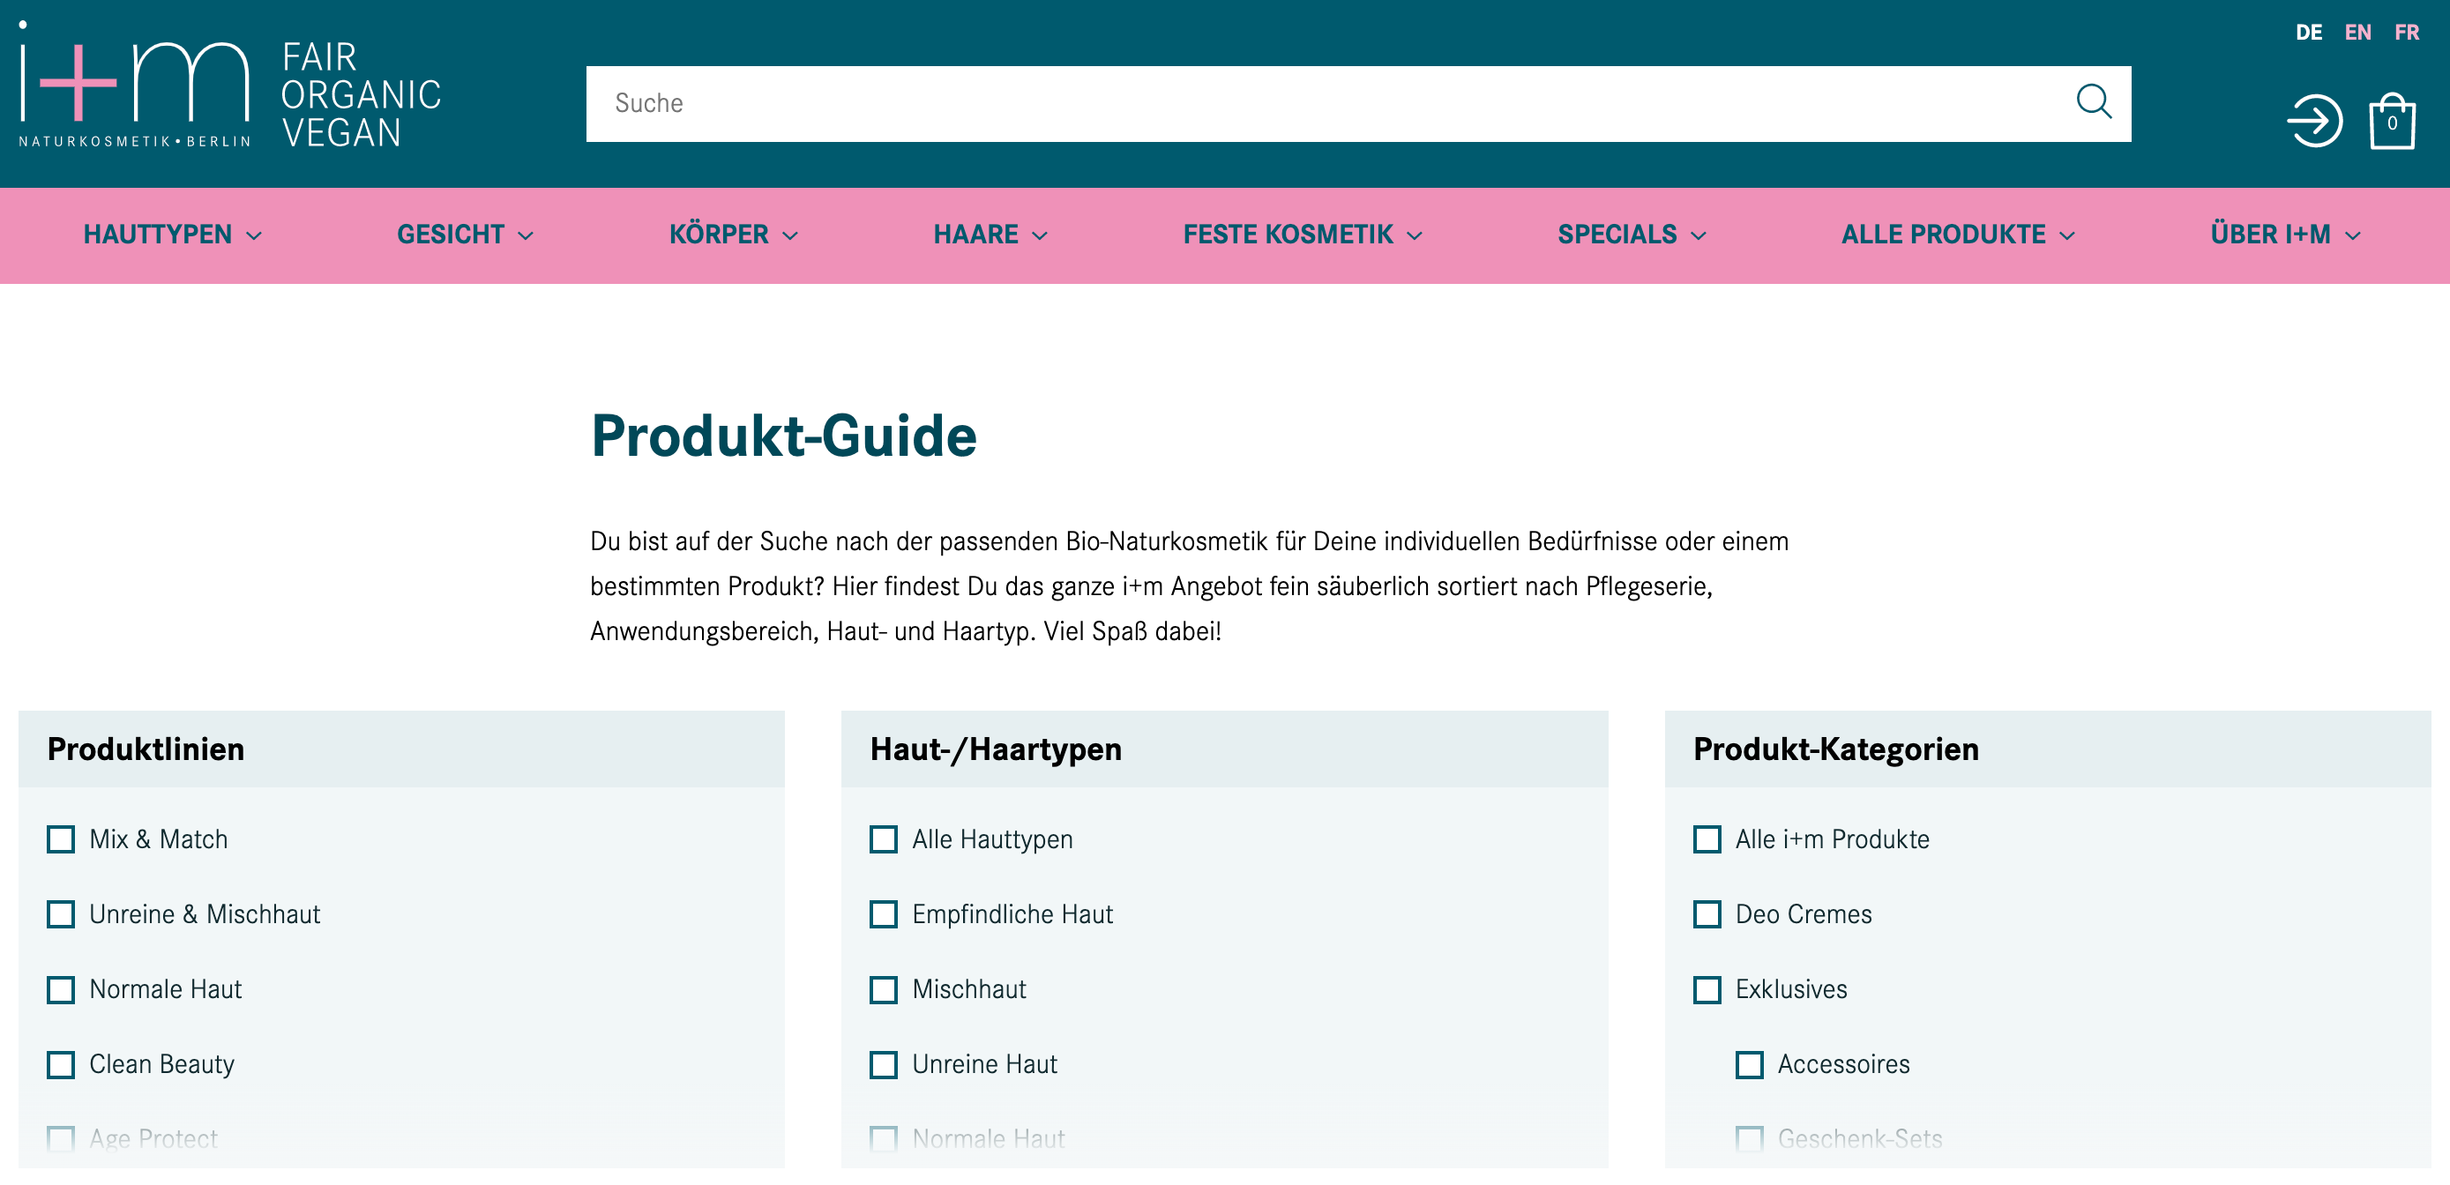Tick the Empfindliche Haut checkbox
This screenshot has width=2450, height=1185.
pos(884,914)
